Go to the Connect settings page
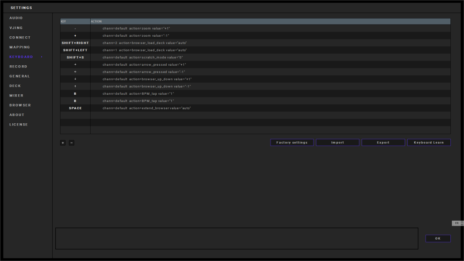Viewport: 464px width, 261px height. [x=20, y=38]
